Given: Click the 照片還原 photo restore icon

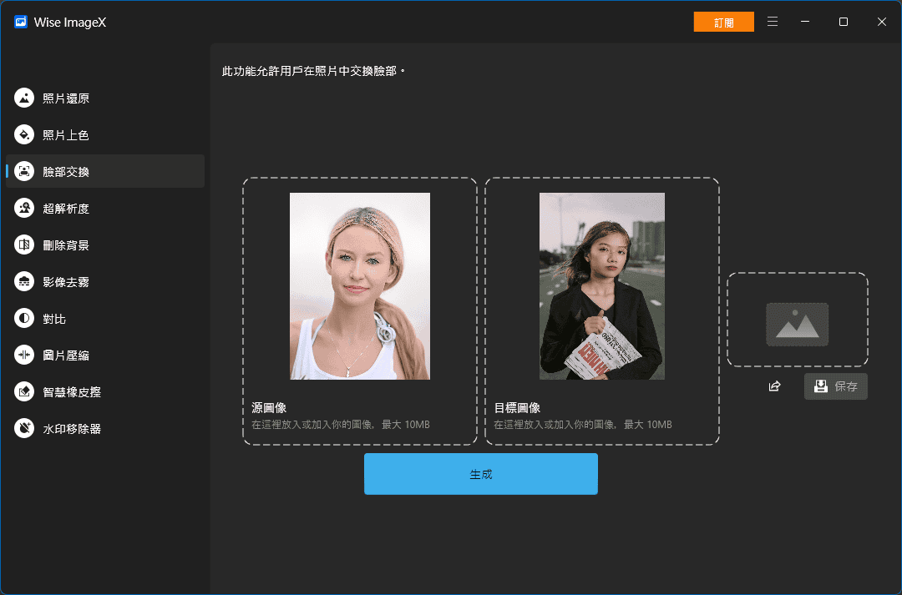Looking at the screenshot, I should coord(24,98).
